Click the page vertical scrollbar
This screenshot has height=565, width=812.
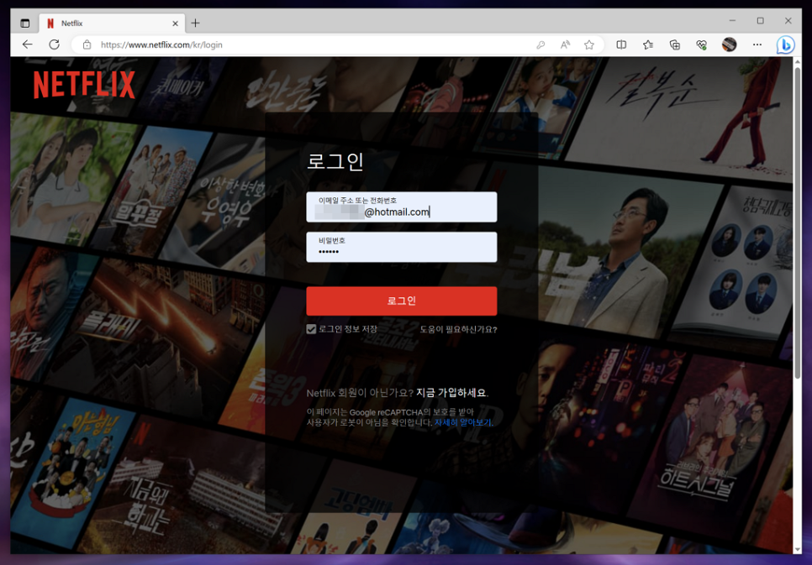click(x=797, y=222)
